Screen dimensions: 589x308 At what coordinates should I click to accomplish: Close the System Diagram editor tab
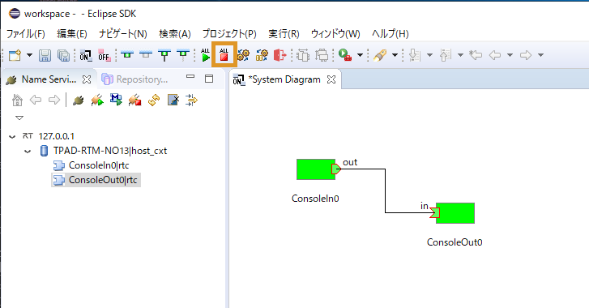331,79
